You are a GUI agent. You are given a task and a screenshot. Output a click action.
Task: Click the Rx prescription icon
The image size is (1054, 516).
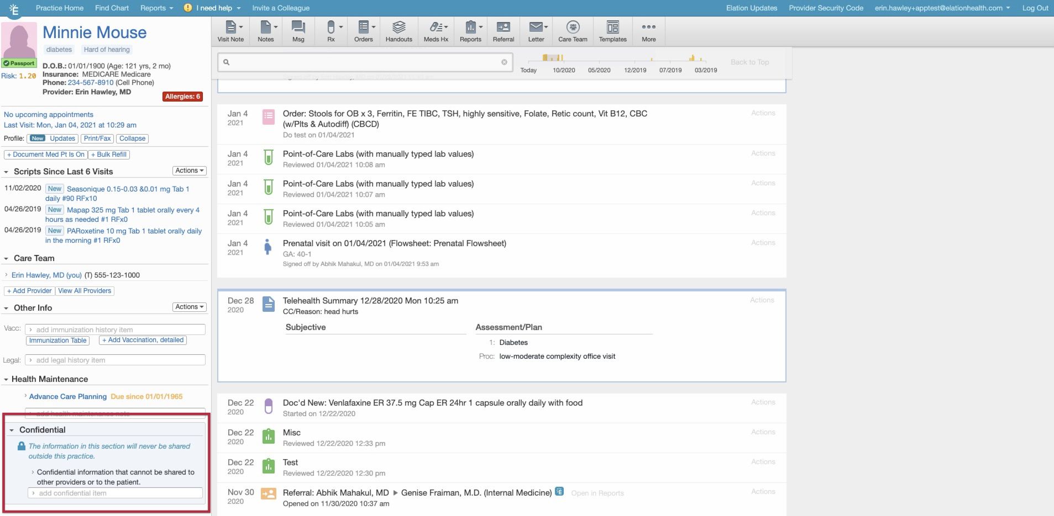pyautogui.click(x=331, y=31)
